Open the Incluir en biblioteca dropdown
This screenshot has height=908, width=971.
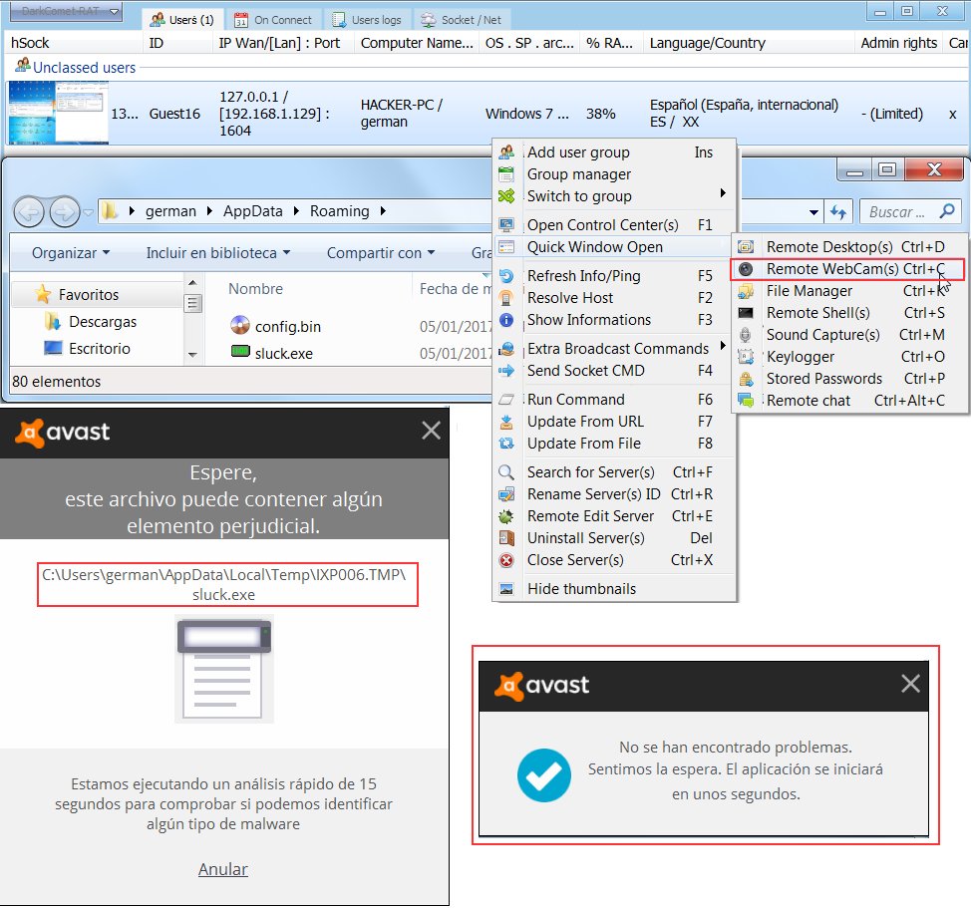point(218,253)
